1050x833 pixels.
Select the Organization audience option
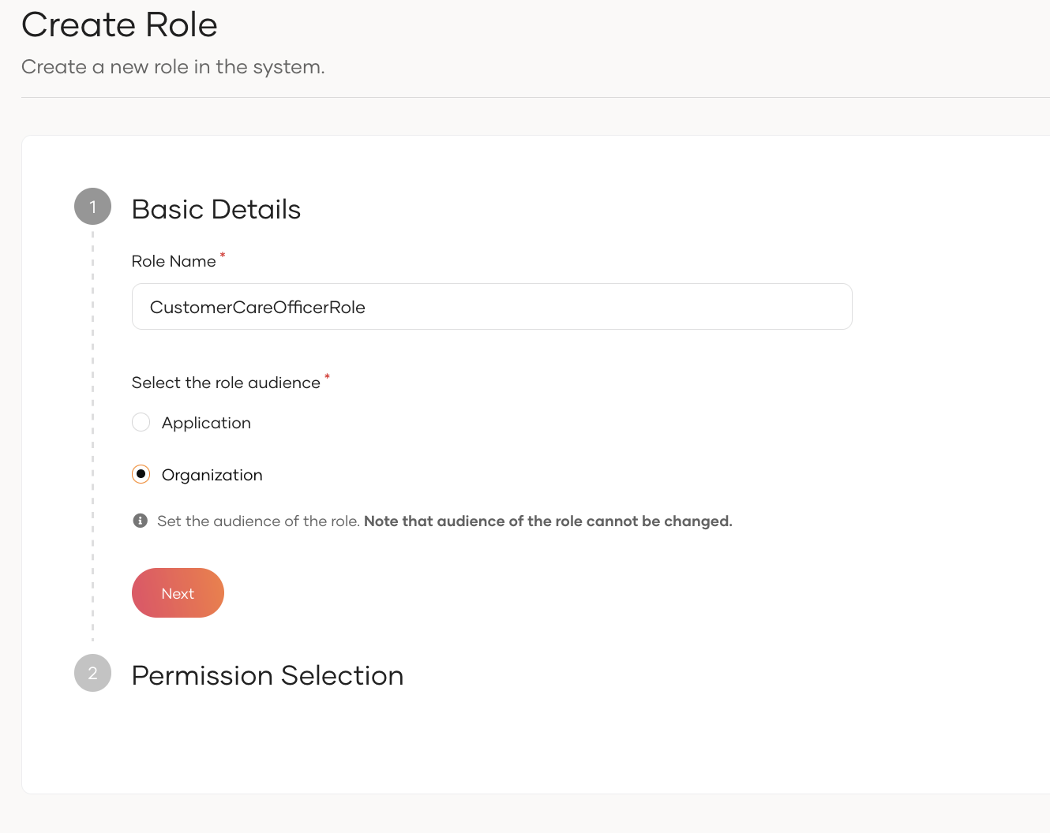[x=141, y=474]
